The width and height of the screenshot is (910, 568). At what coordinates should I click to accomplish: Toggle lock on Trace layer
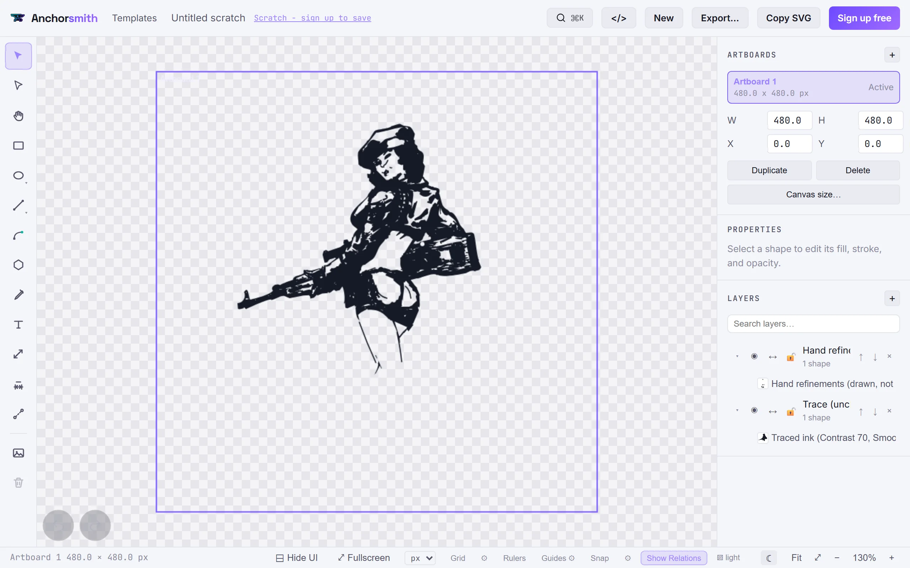[791, 412]
